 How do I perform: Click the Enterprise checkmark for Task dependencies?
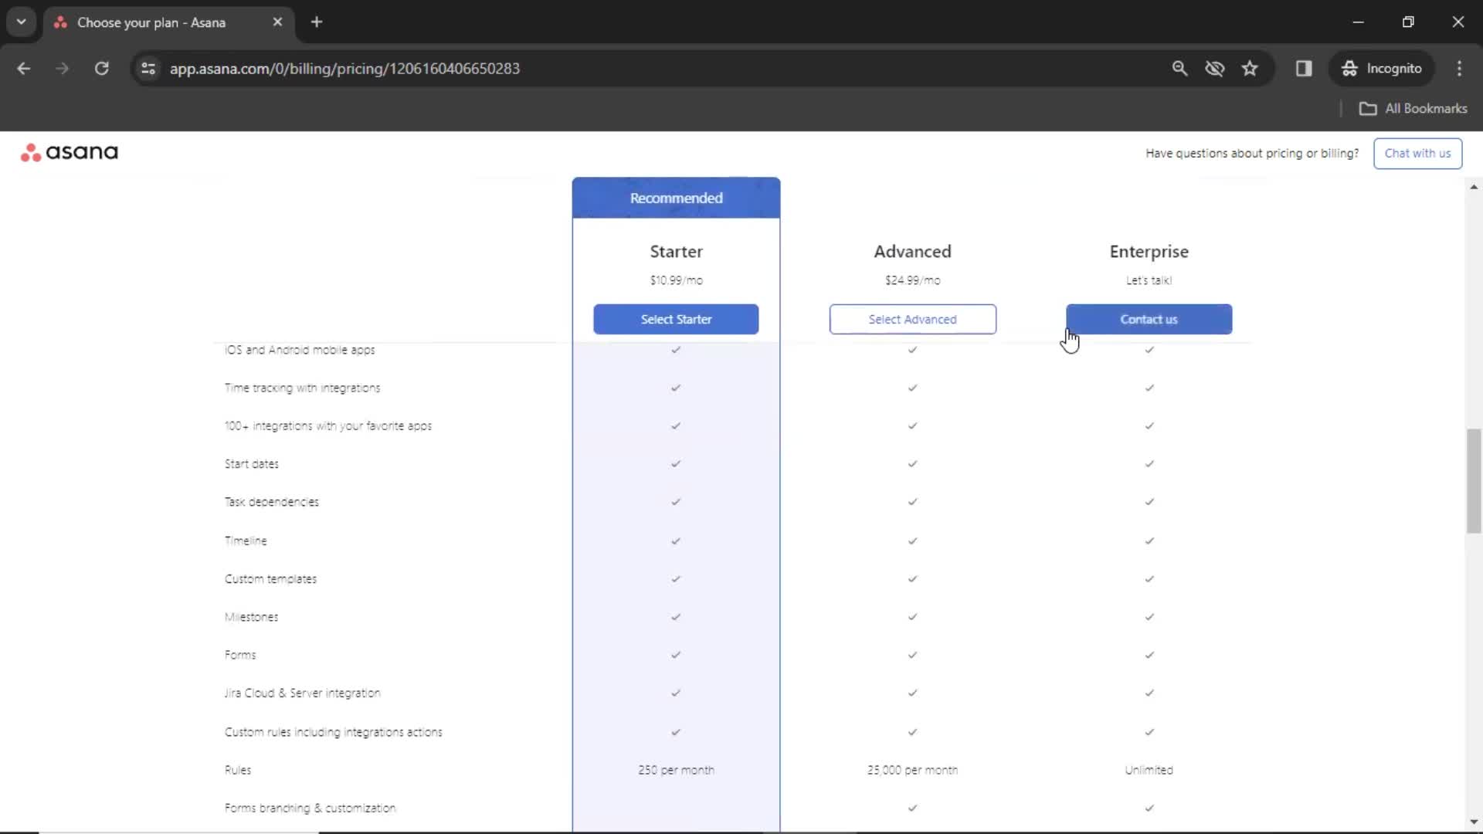[x=1149, y=502]
